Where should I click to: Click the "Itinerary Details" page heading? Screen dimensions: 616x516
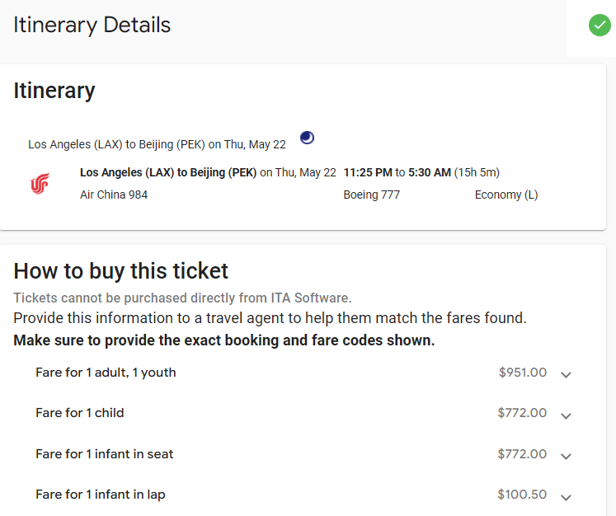click(92, 26)
